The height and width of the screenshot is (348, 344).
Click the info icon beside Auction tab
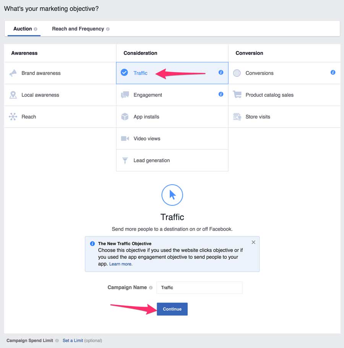pos(36,29)
